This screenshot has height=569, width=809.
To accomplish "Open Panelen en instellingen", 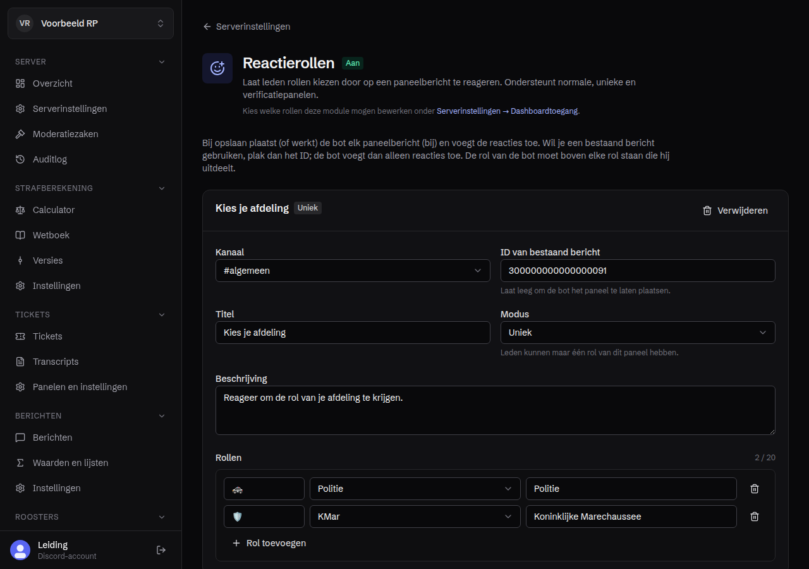I will click(90, 387).
